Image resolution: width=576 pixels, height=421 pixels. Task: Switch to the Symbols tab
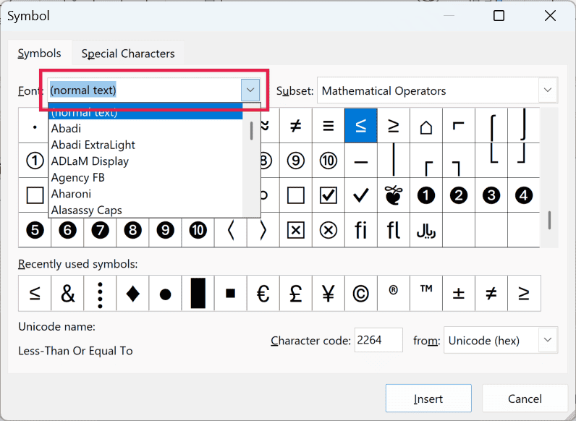click(39, 54)
